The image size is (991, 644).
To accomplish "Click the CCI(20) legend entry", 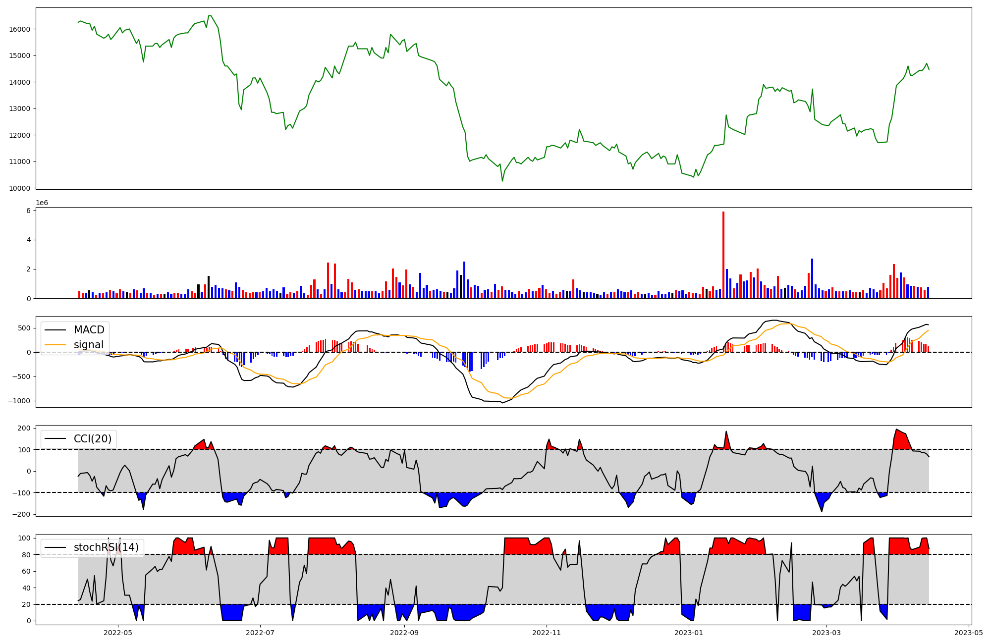I will click(x=92, y=438).
